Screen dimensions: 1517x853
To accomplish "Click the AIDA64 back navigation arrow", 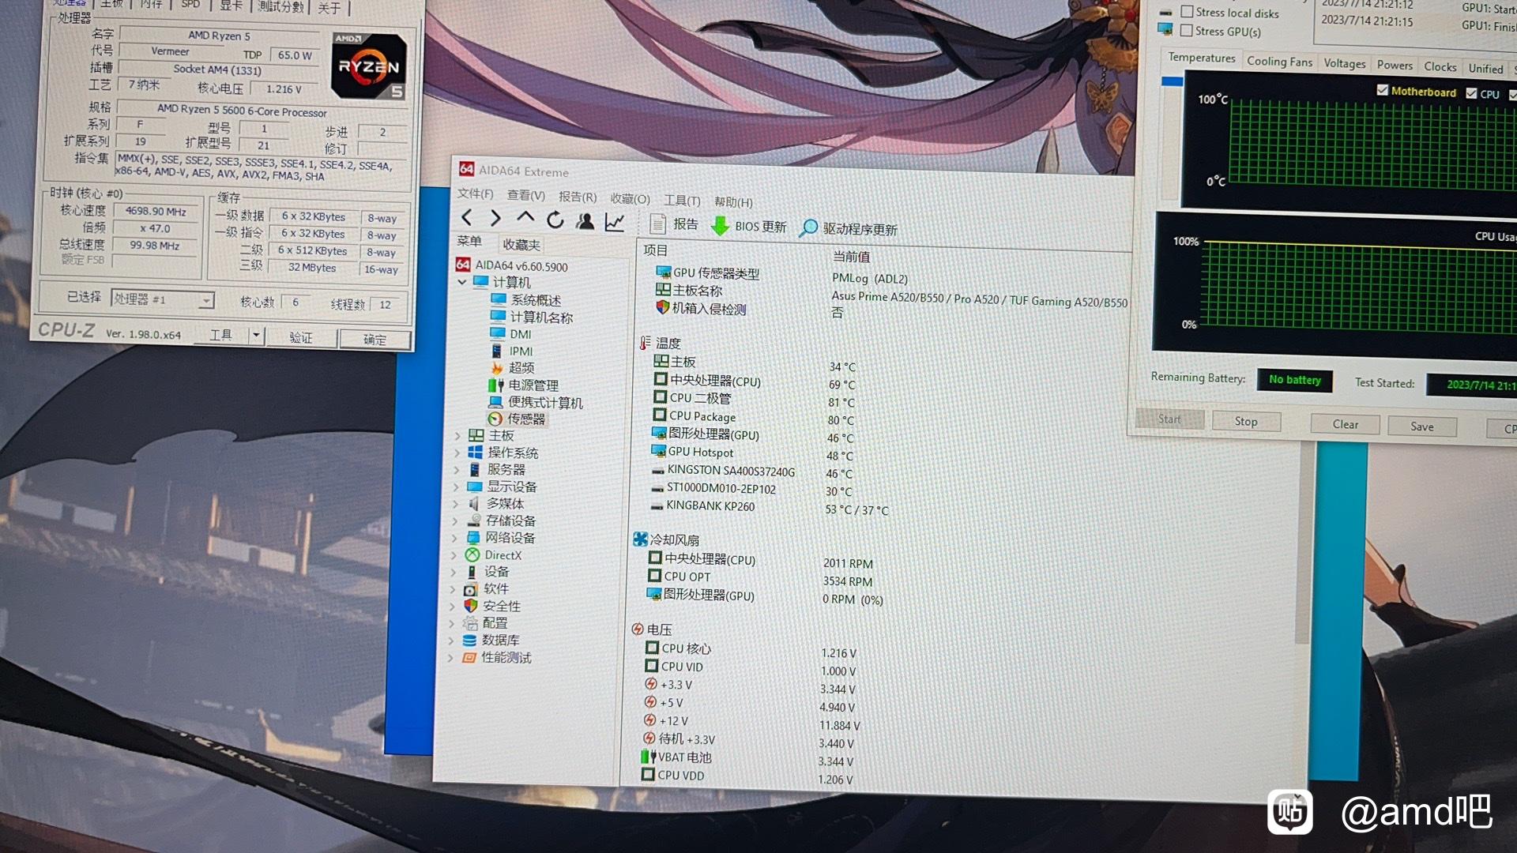I will (x=467, y=217).
